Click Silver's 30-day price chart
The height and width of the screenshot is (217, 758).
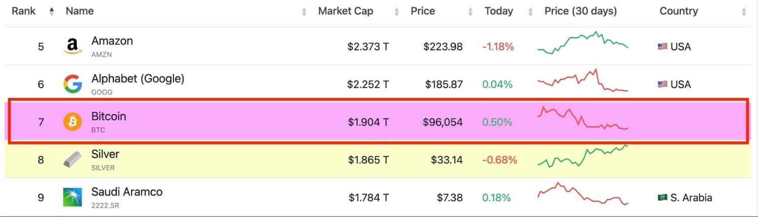pos(583,156)
